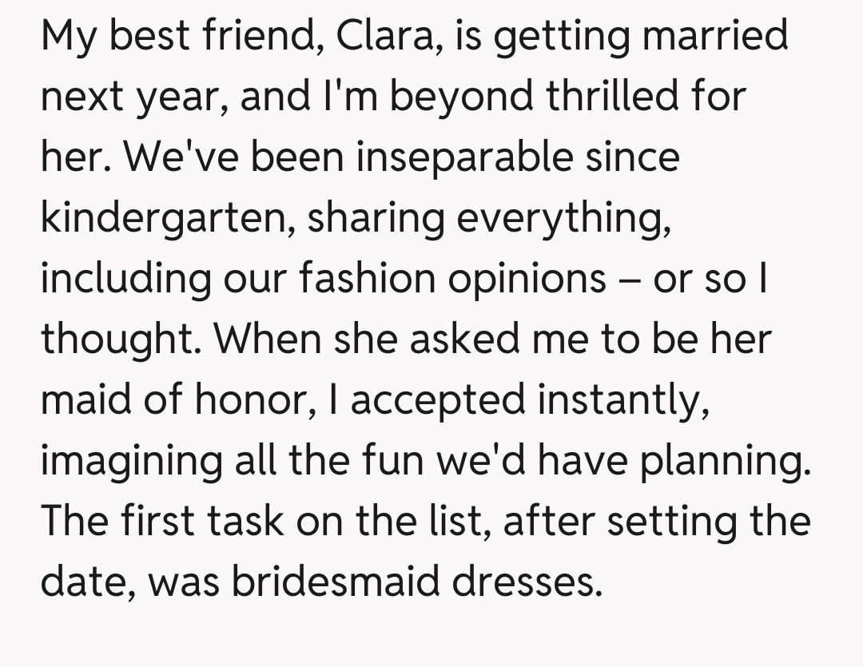Click on the word "bridesmaid"
This screenshot has width=863, height=667.
point(336,582)
